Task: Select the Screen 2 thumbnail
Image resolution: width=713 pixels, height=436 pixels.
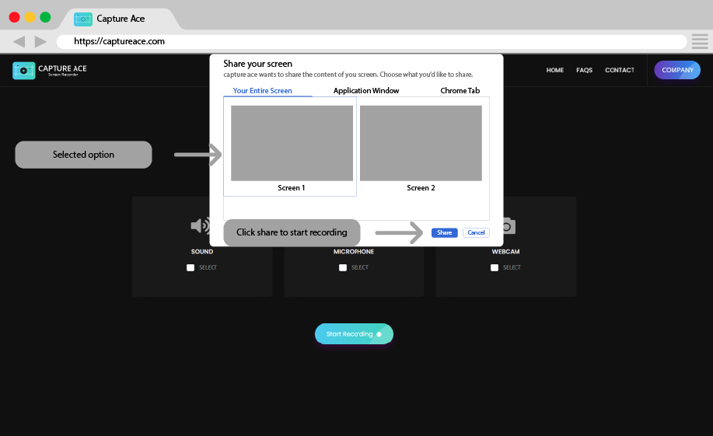Action: coord(421,143)
